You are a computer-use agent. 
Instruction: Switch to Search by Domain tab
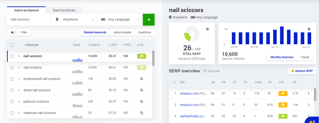point(64,10)
